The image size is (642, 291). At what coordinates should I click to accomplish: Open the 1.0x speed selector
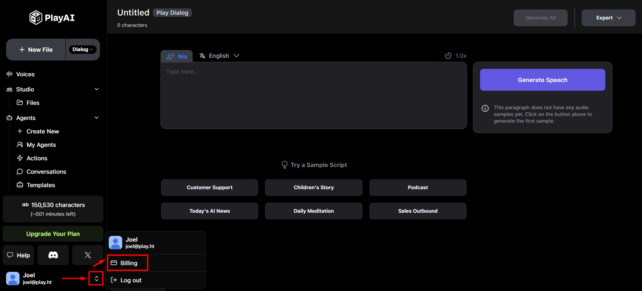point(455,56)
